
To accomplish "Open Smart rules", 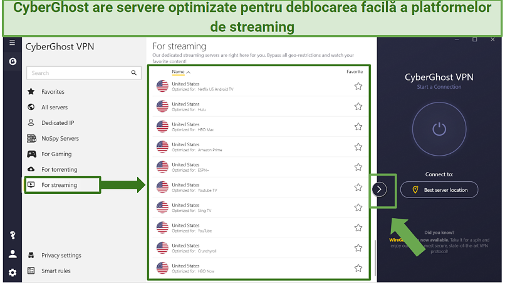I will pos(56,271).
